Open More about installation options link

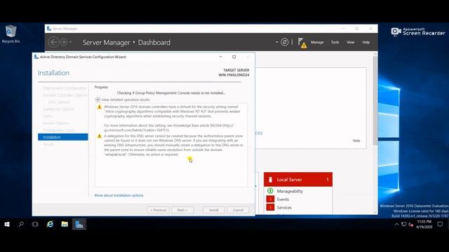(x=119, y=195)
